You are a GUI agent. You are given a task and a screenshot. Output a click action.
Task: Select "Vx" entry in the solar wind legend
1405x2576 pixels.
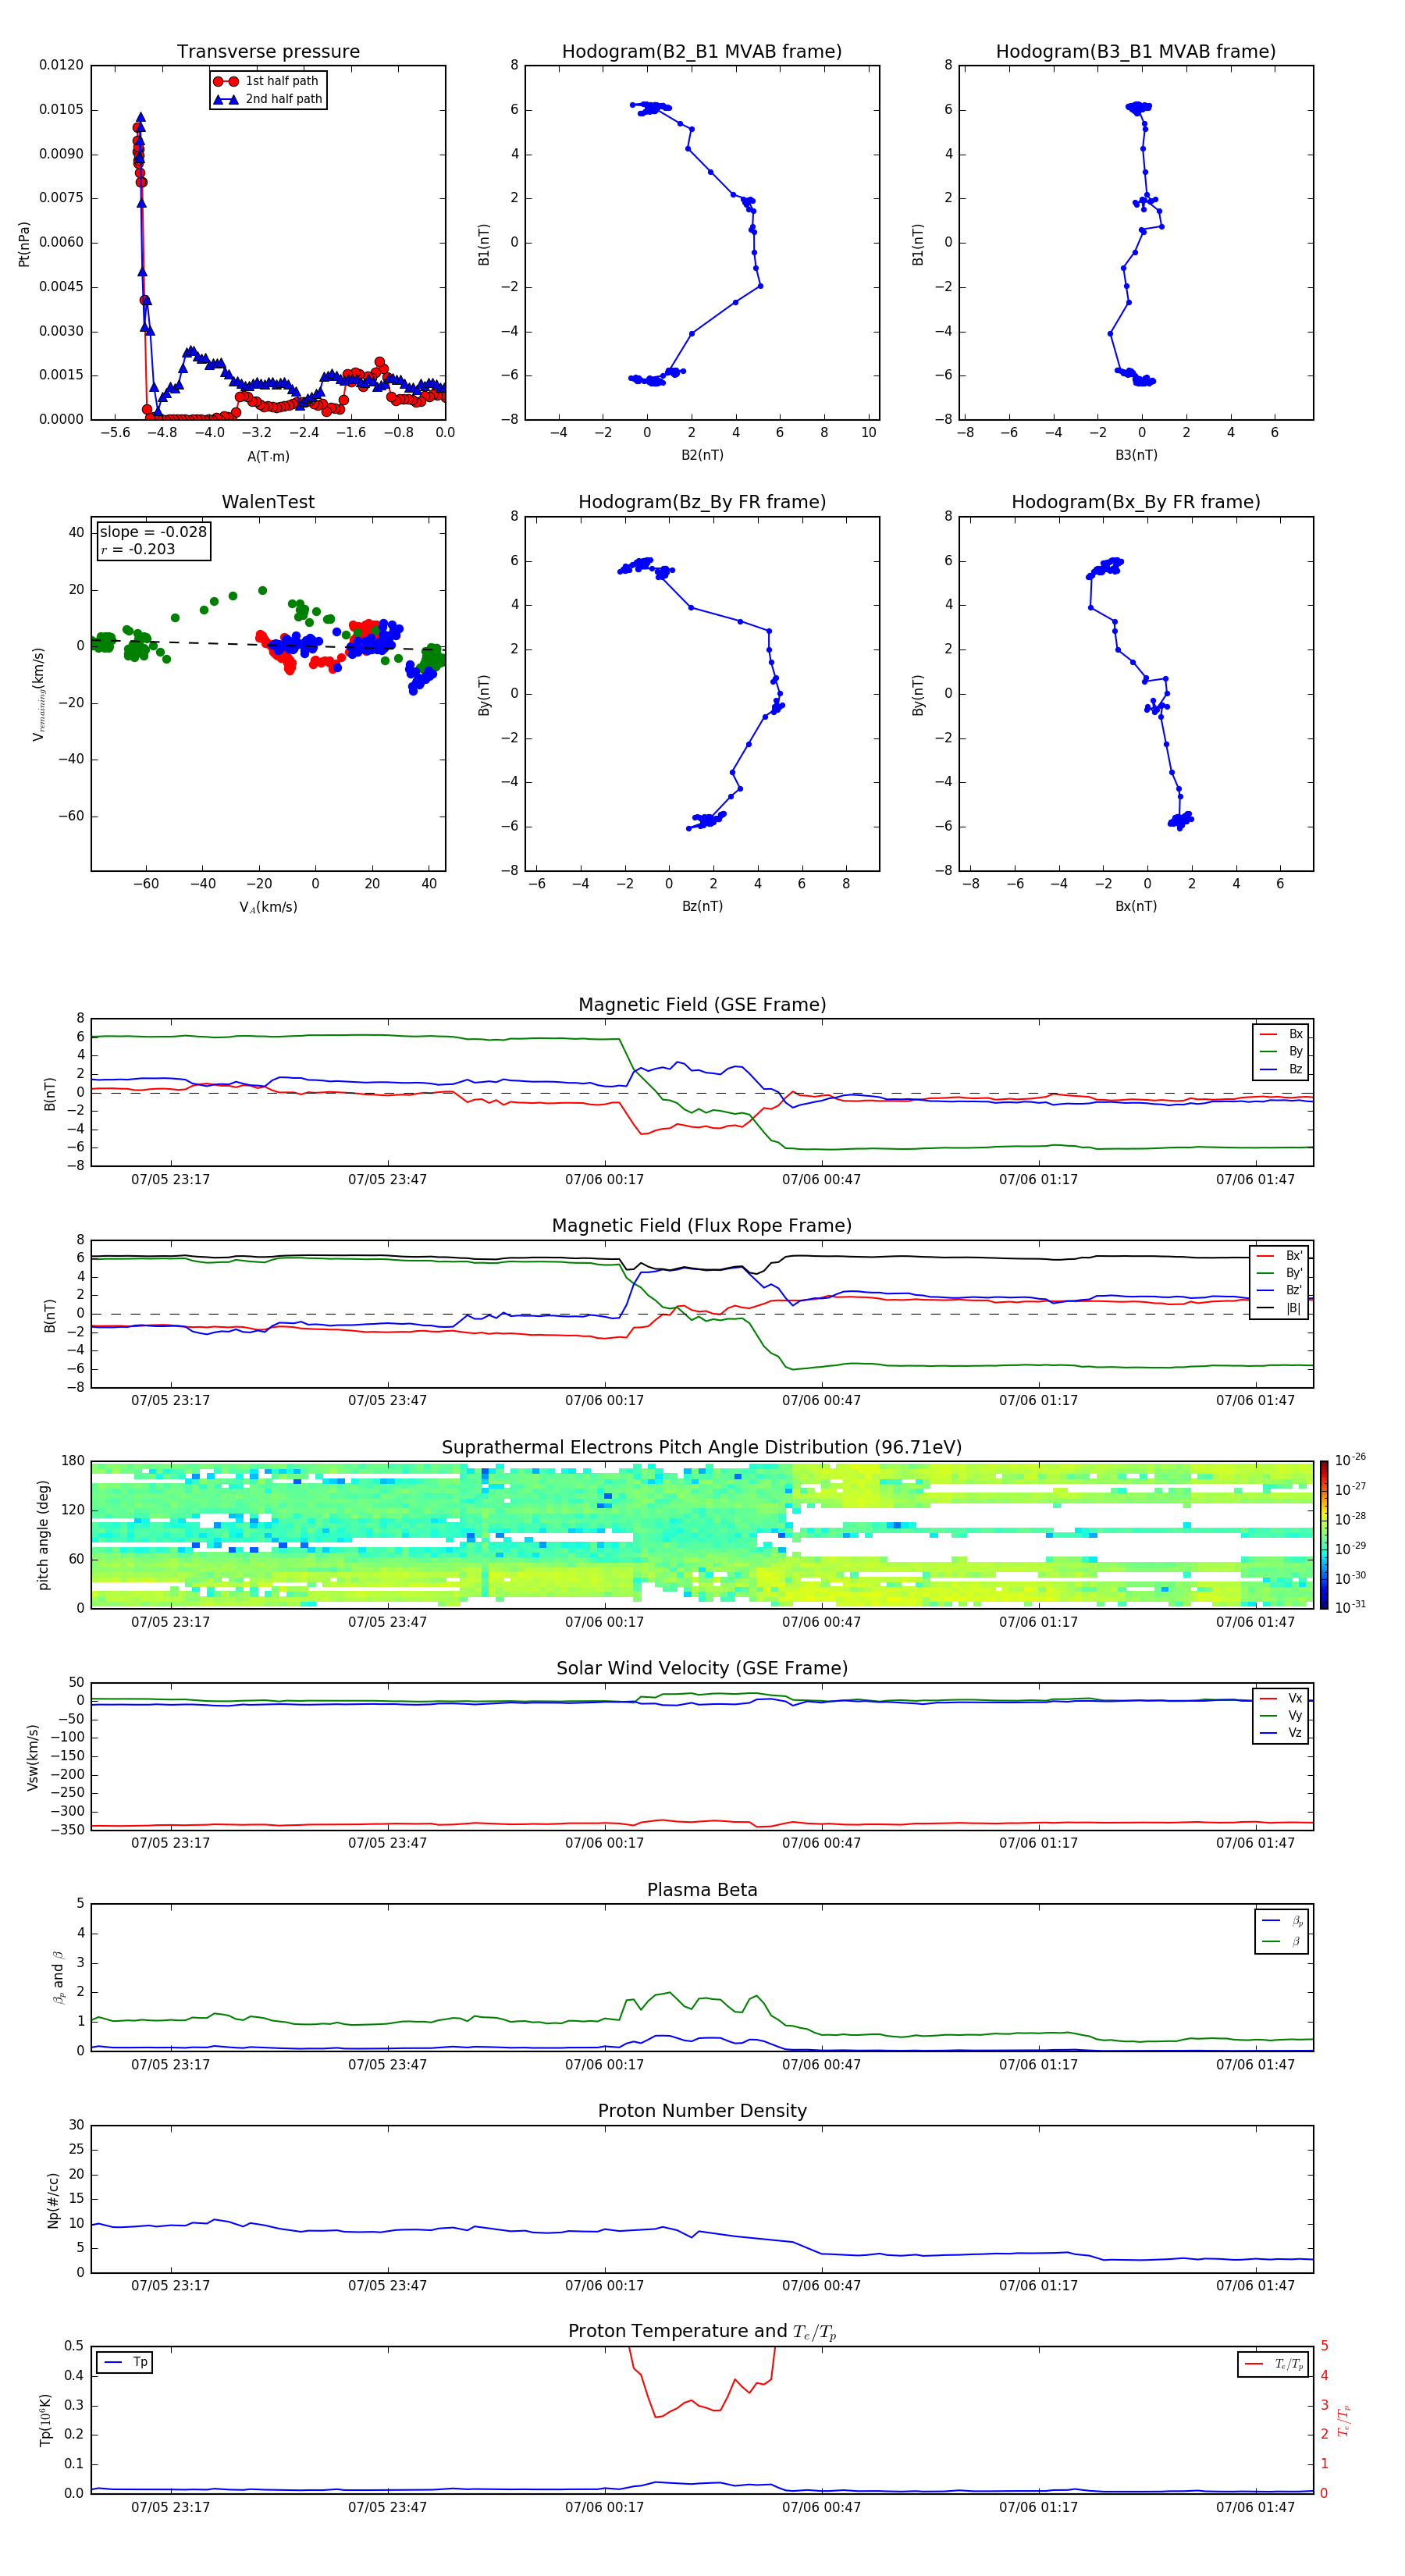pyautogui.click(x=1282, y=1698)
